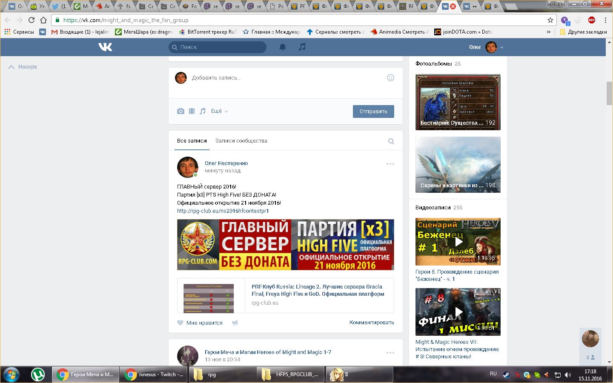Like the post via Мне нравится
This screenshot has height=383, width=613.
pyautogui.click(x=200, y=323)
